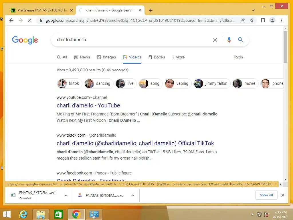
Task: Click the page vertical scrollbar thumb
Action: (285, 47)
